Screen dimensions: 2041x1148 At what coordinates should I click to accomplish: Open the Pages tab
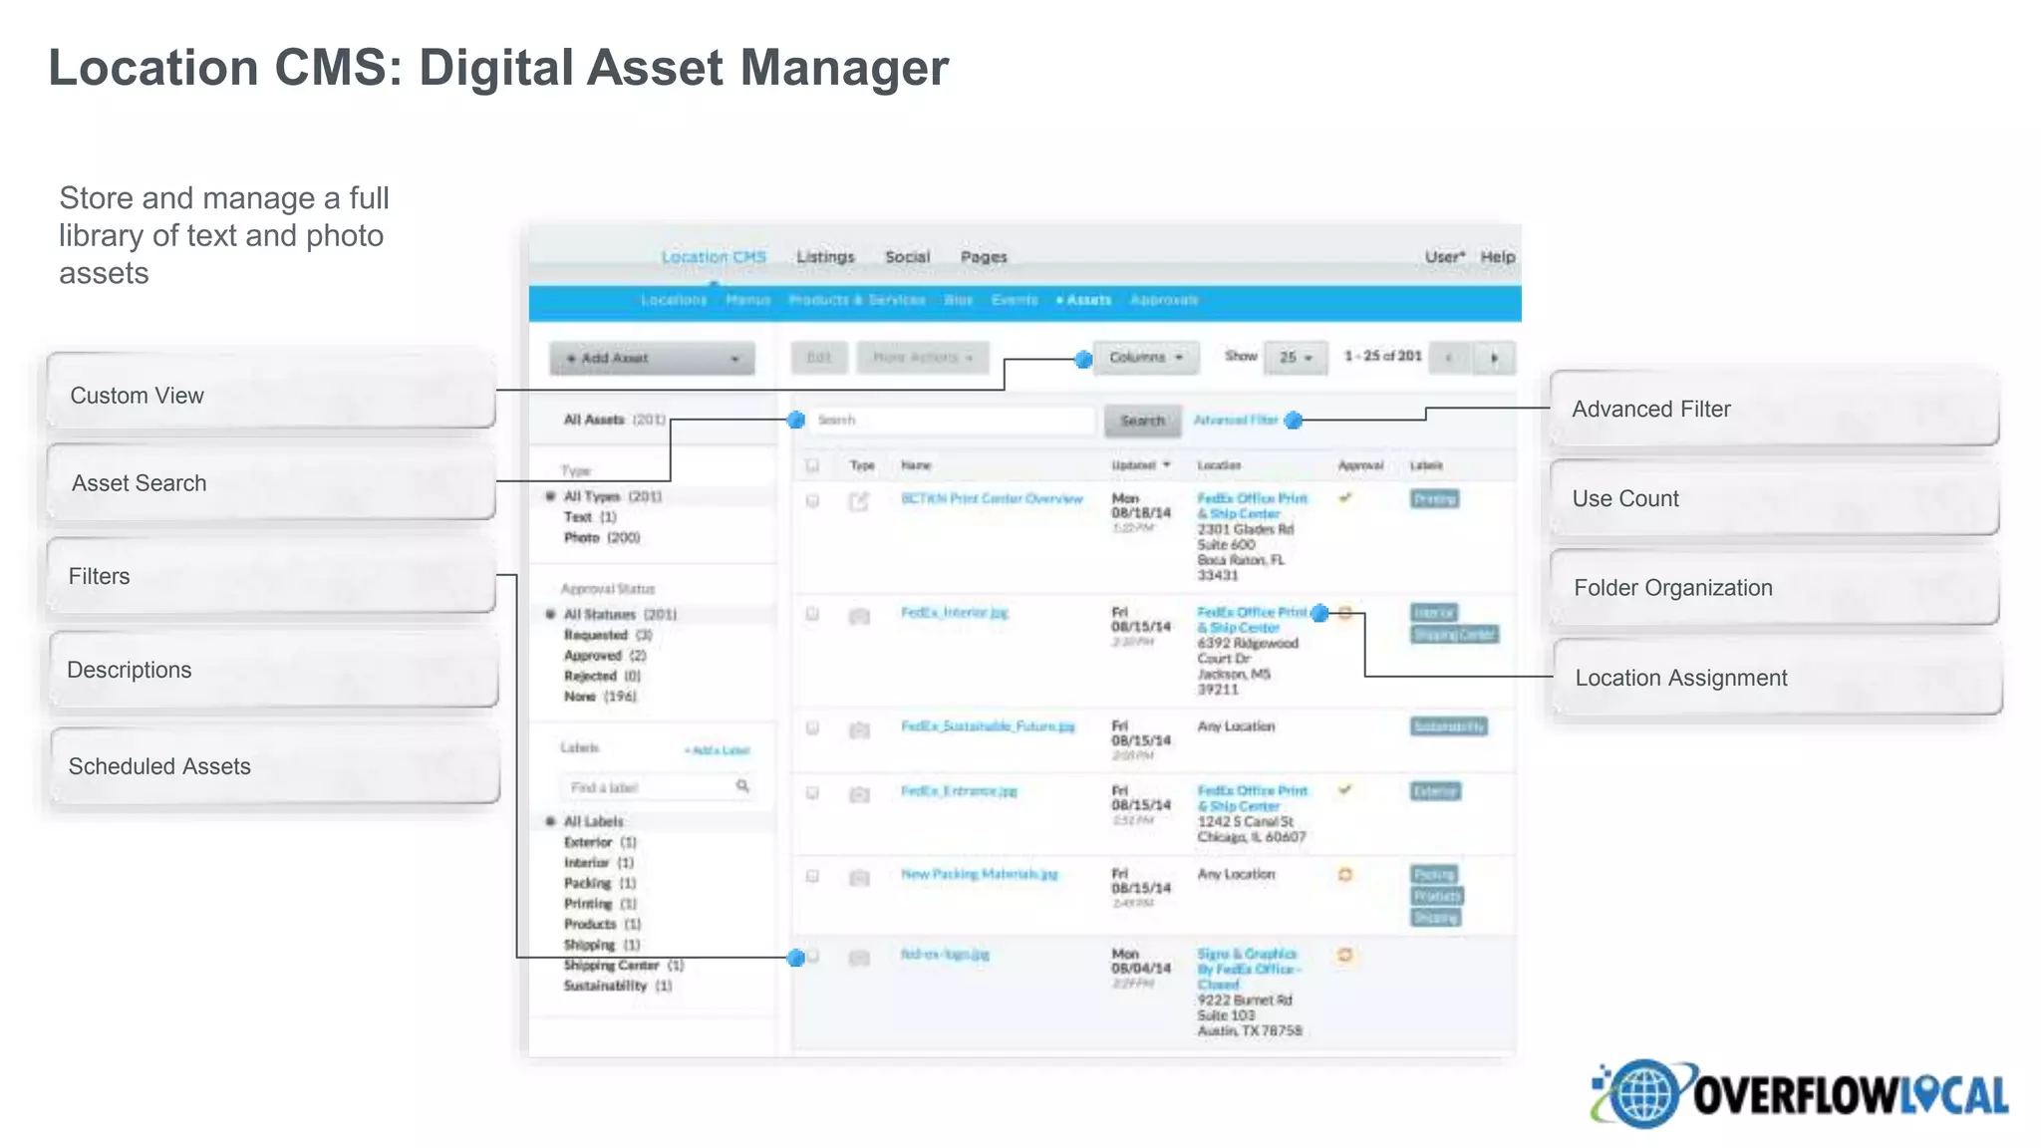click(984, 257)
